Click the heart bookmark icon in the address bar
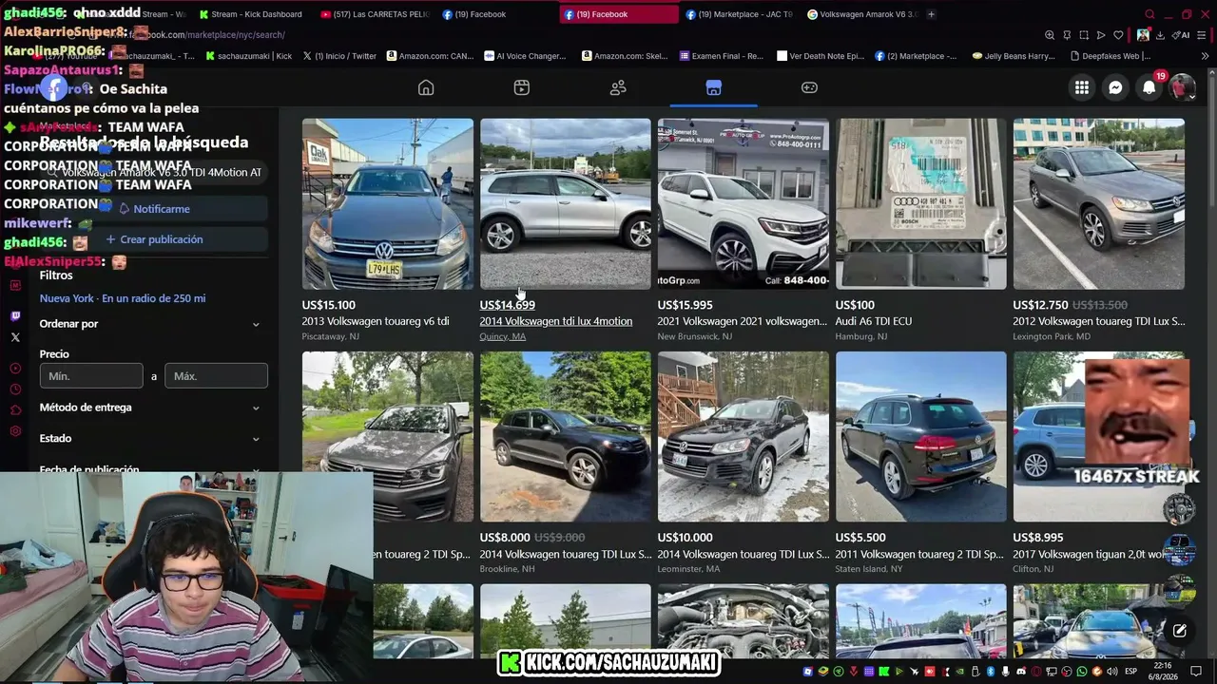 1119,35
